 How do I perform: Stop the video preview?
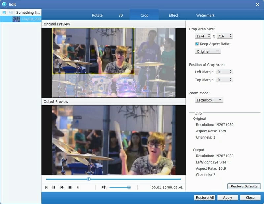click(70, 187)
